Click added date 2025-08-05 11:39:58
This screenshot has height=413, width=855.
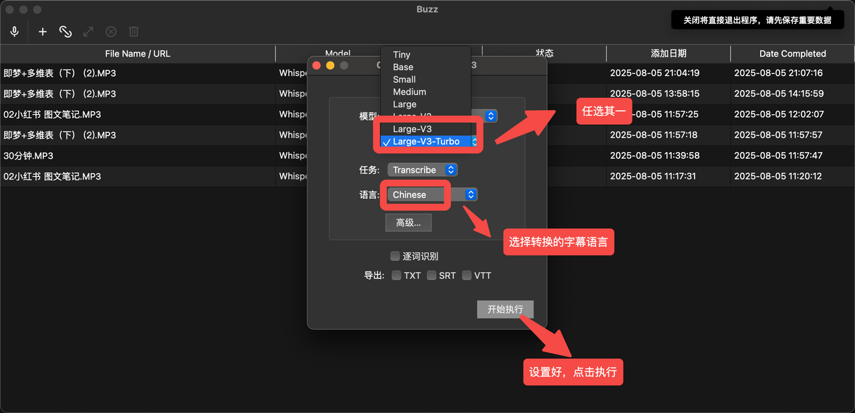[x=655, y=155]
